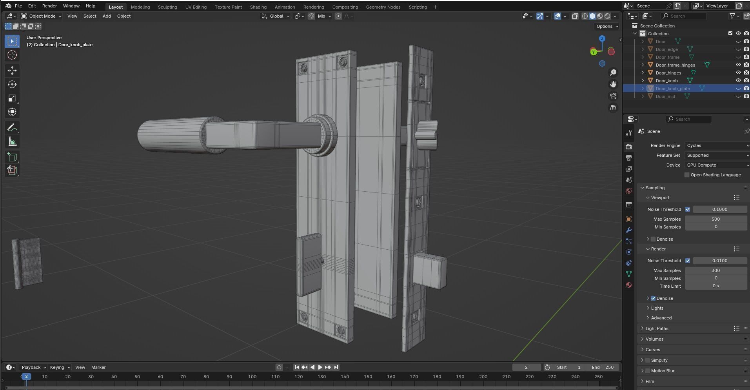Image resolution: width=750 pixels, height=390 pixels.
Task: Switch to Modeling workspace tab
Action: tap(140, 7)
